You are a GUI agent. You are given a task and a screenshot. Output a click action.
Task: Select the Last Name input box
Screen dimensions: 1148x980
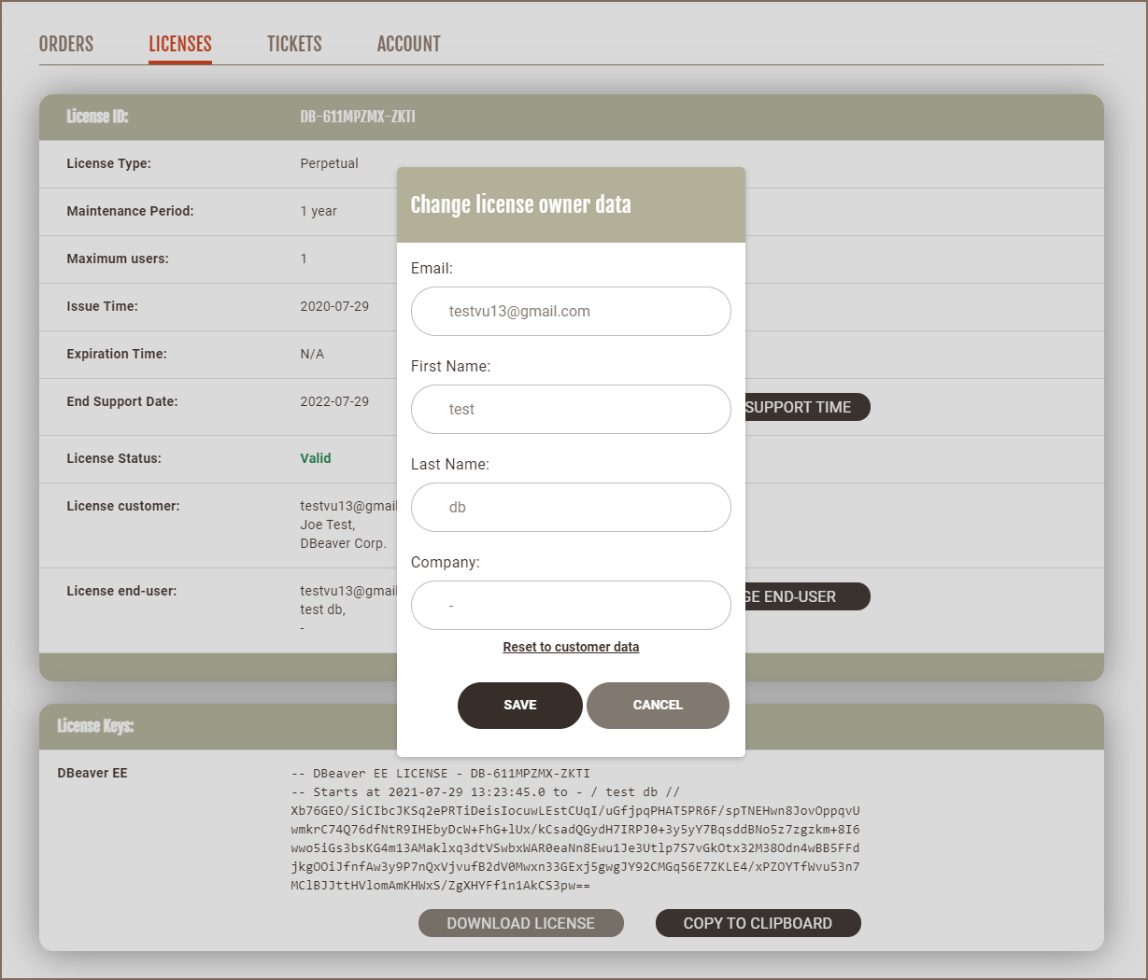point(571,508)
